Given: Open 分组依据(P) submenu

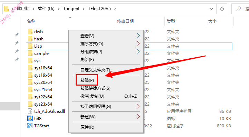Looking at the screenshot, I should pos(106,52).
